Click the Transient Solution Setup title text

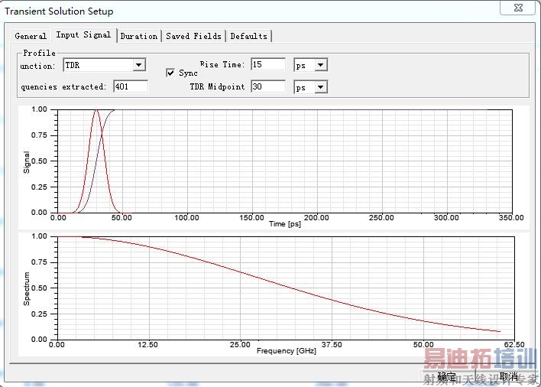point(59,11)
